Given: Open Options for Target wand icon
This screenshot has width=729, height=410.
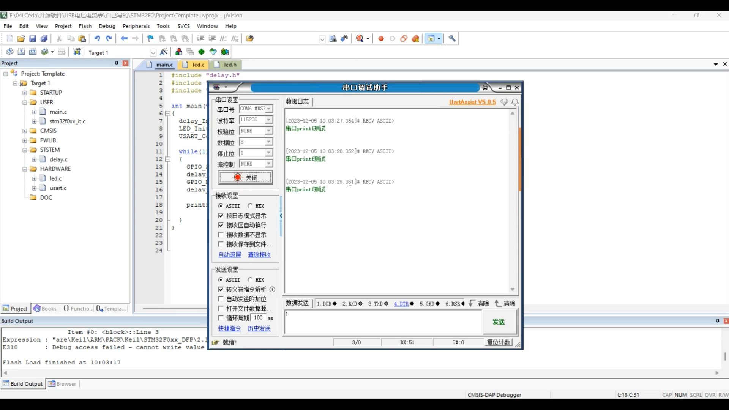Looking at the screenshot, I should pos(164,52).
